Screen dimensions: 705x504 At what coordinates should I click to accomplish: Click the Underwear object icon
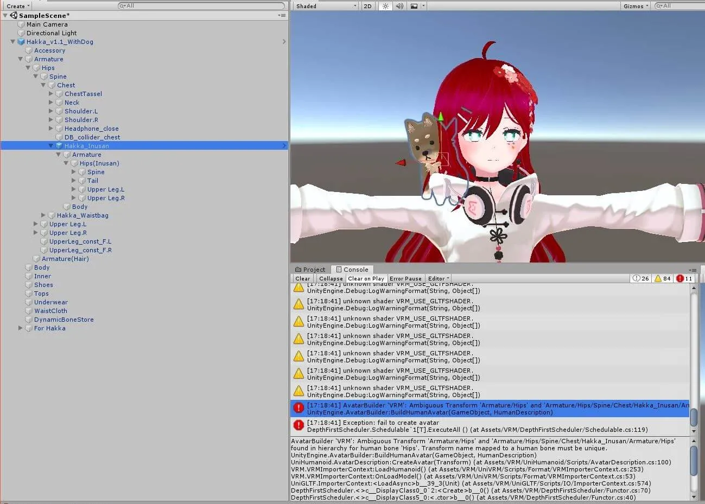[x=29, y=302]
